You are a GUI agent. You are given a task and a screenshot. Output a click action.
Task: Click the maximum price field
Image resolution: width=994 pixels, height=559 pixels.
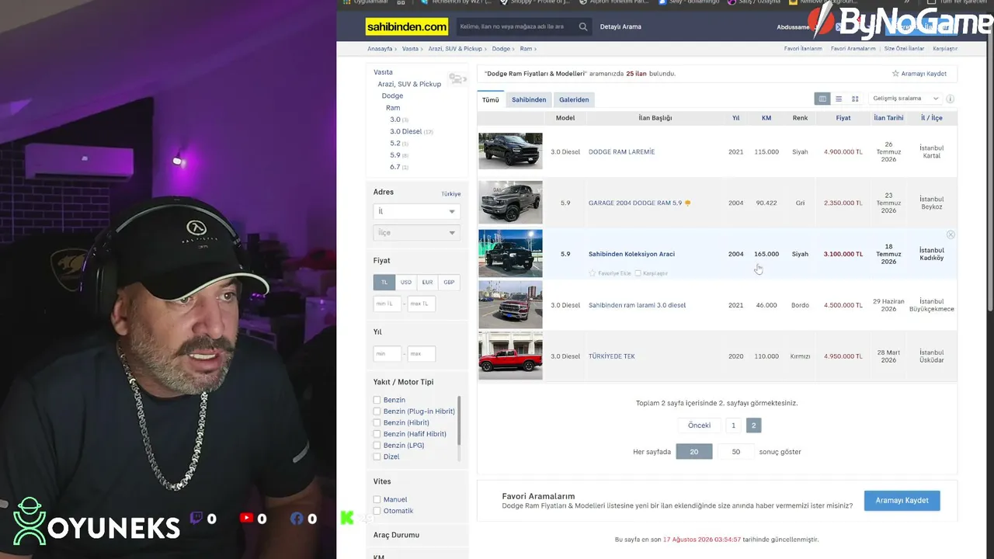[x=421, y=304]
